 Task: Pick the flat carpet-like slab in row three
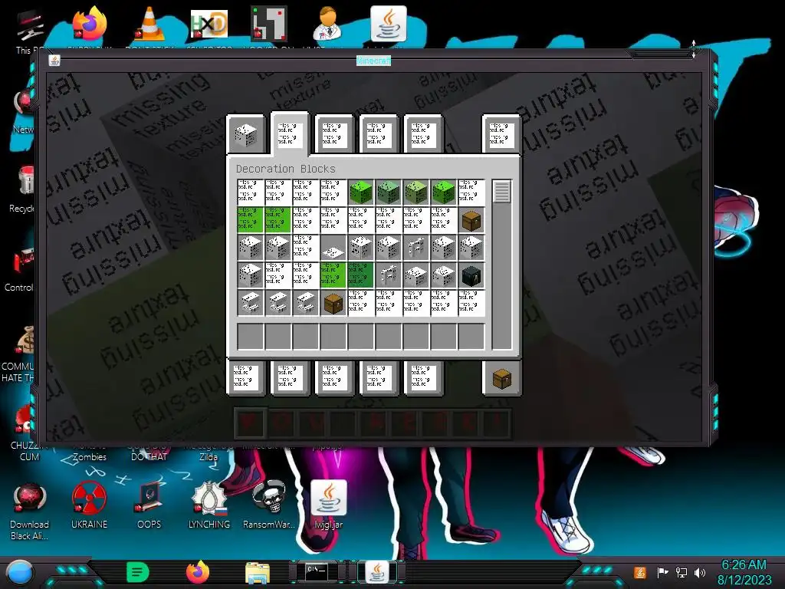tap(333, 248)
